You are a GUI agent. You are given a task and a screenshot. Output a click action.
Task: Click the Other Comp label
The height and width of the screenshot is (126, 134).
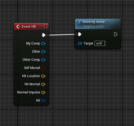click(x=31, y=60)
